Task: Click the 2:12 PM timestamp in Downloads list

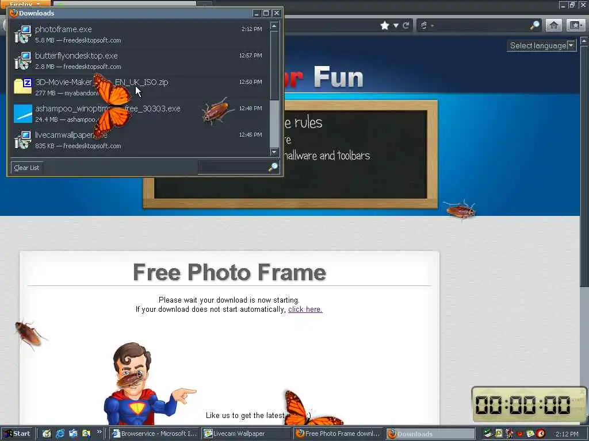Action: [252, 29]
